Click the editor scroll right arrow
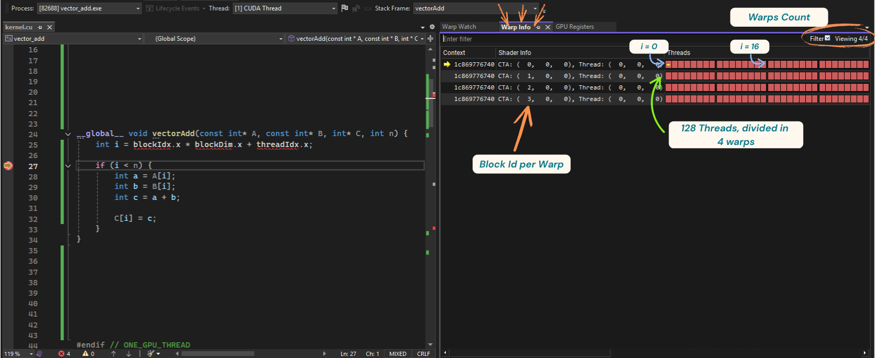 (324, 354)
